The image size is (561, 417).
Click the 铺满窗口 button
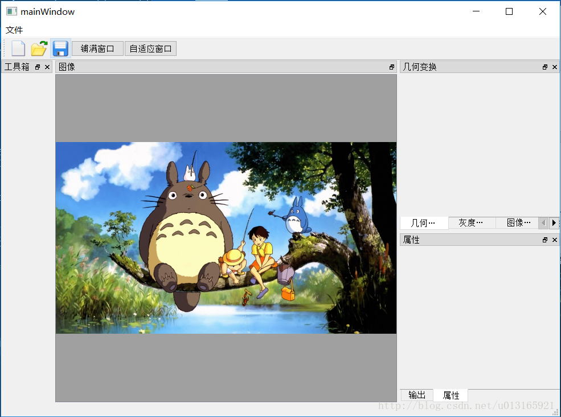[97, 48]
